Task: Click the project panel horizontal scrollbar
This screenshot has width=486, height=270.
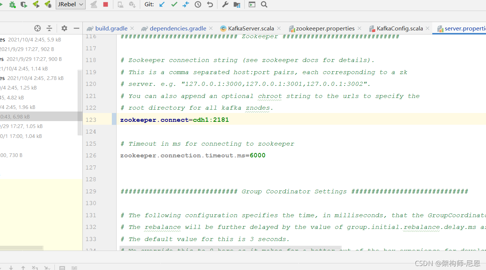Action: pyautogui.click(x=22, y=248)
